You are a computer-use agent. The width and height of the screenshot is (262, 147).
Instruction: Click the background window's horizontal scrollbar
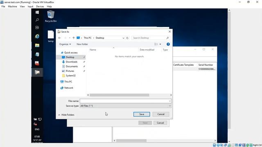[x=131, y=140]
